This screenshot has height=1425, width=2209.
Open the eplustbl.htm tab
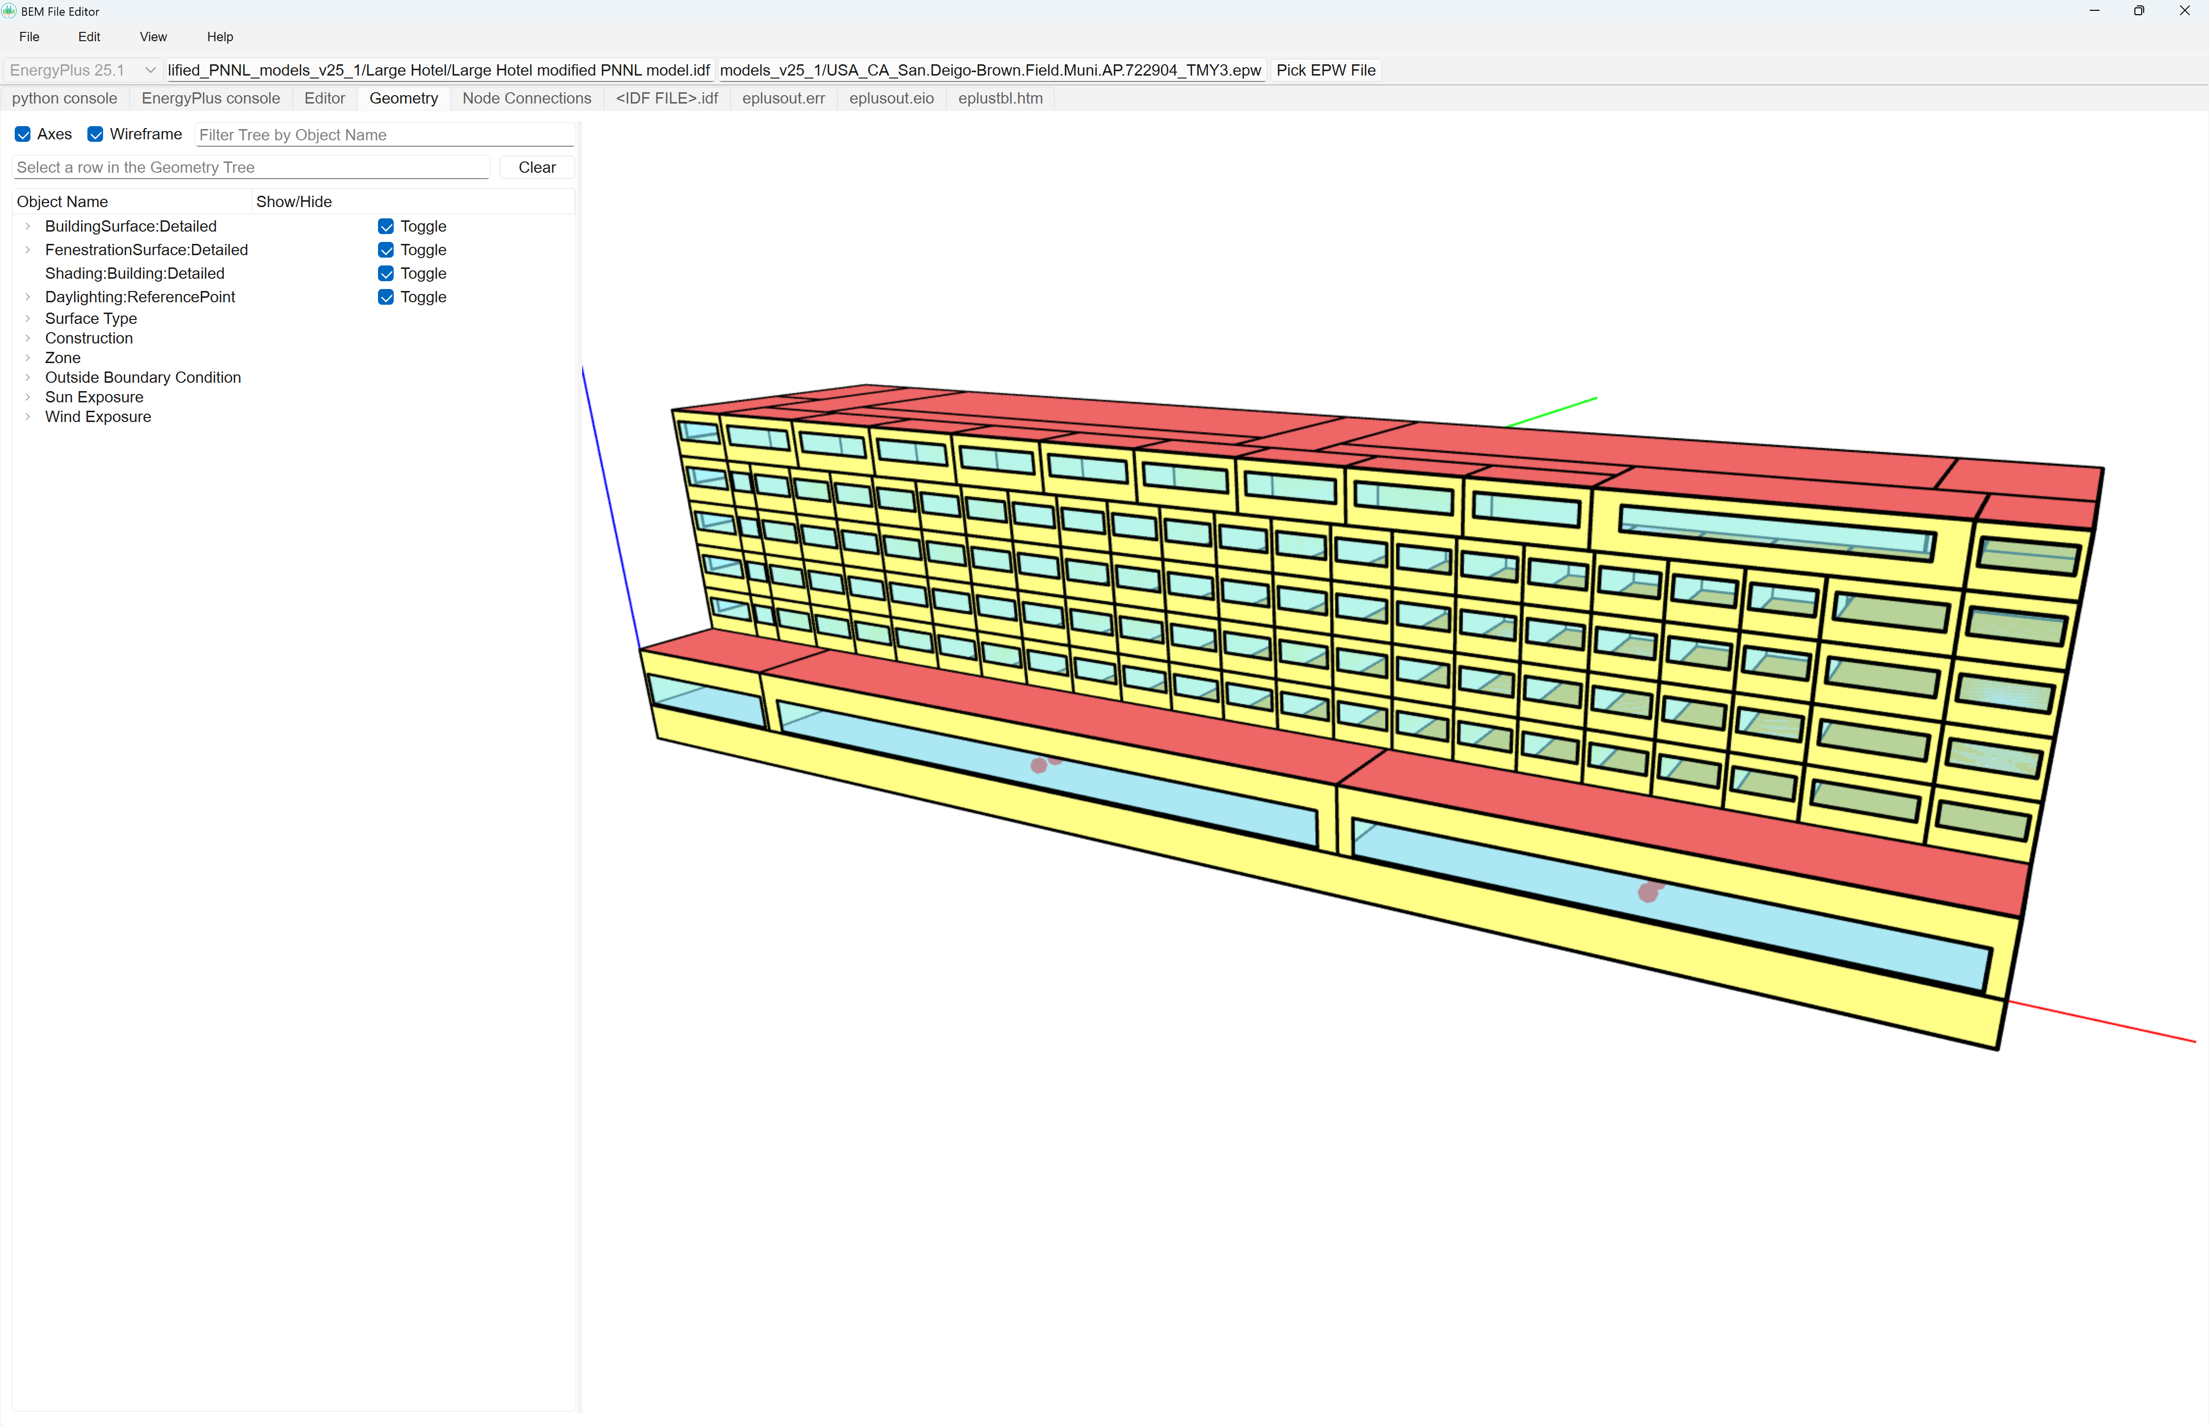pyautogui.click(x=1000, y=98)
